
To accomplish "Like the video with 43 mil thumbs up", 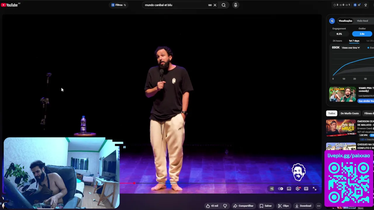I will point(212,206).
